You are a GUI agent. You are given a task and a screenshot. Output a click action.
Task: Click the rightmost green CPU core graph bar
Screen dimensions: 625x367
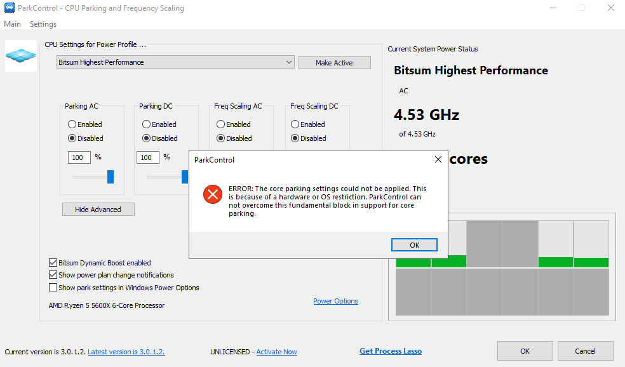tap(591, 262)
